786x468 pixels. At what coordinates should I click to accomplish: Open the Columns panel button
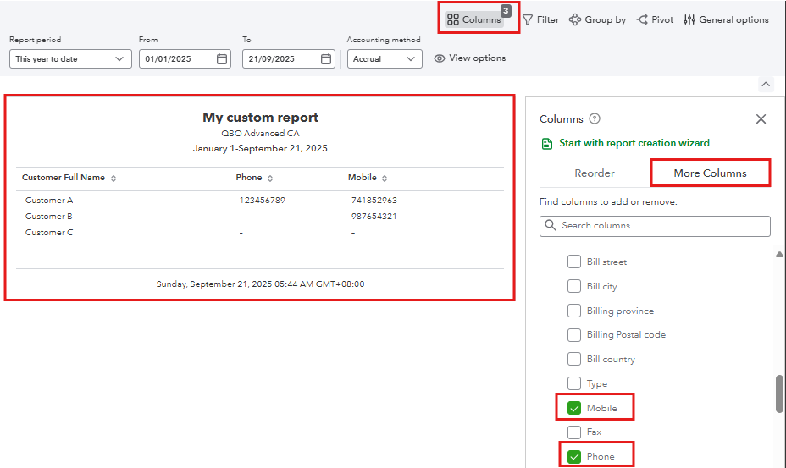click(474, 19)
